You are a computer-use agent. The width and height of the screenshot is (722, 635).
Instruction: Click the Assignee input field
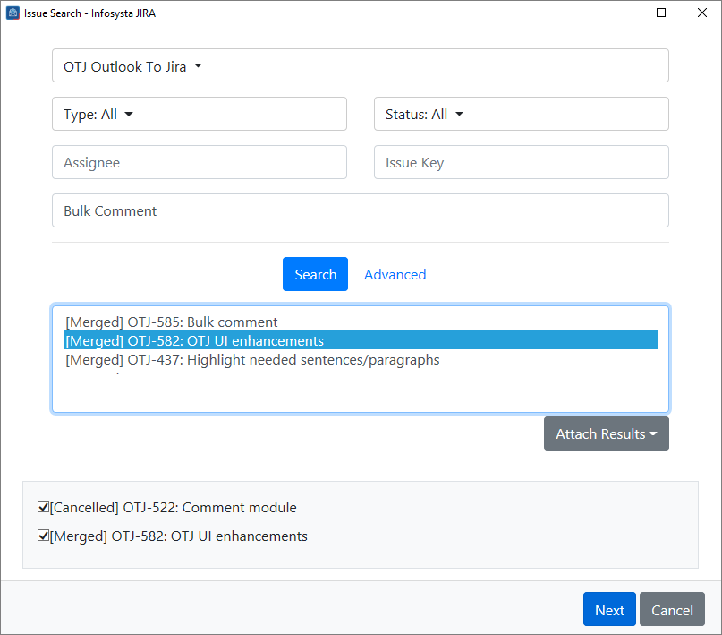pyautogui.click(x=199, y=163)
